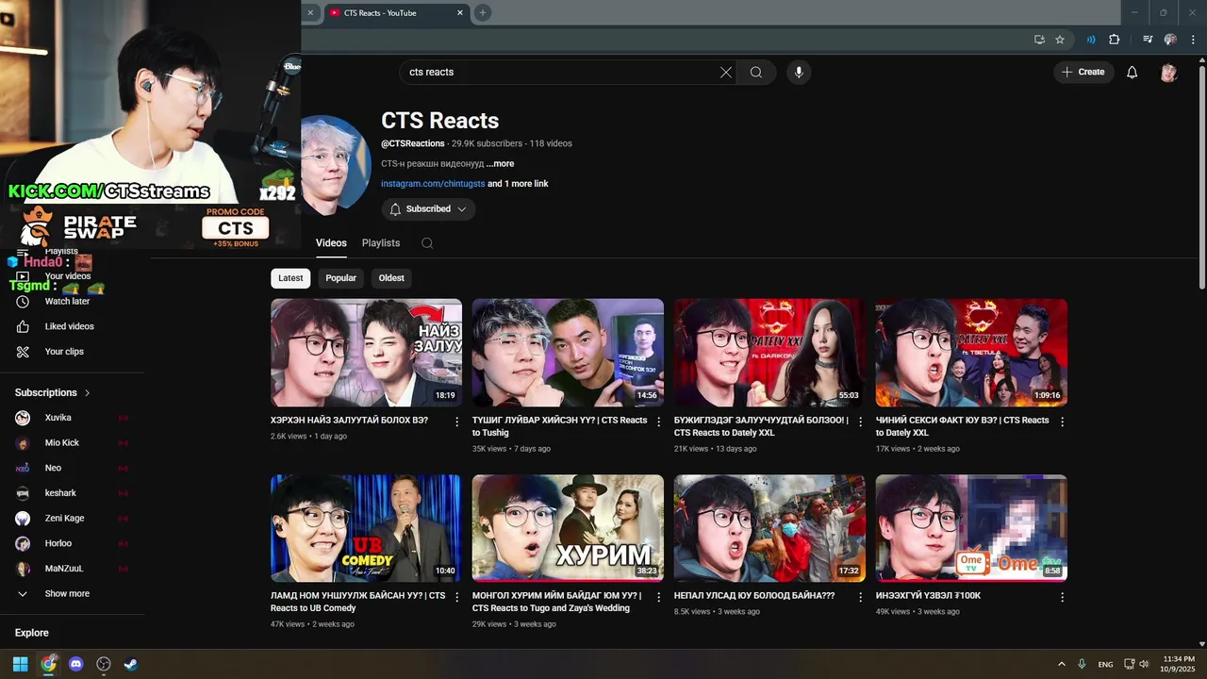Open Steam from taskbar

(131, 664)
